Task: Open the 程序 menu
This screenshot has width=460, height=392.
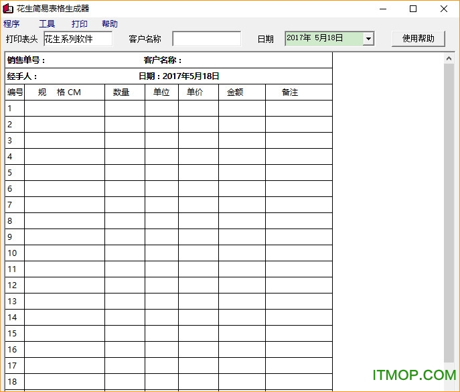Action: tap(11, 24)
